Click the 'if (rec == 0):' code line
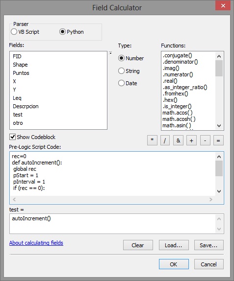The height and width of the screenshot is (281, 234). 29,188
